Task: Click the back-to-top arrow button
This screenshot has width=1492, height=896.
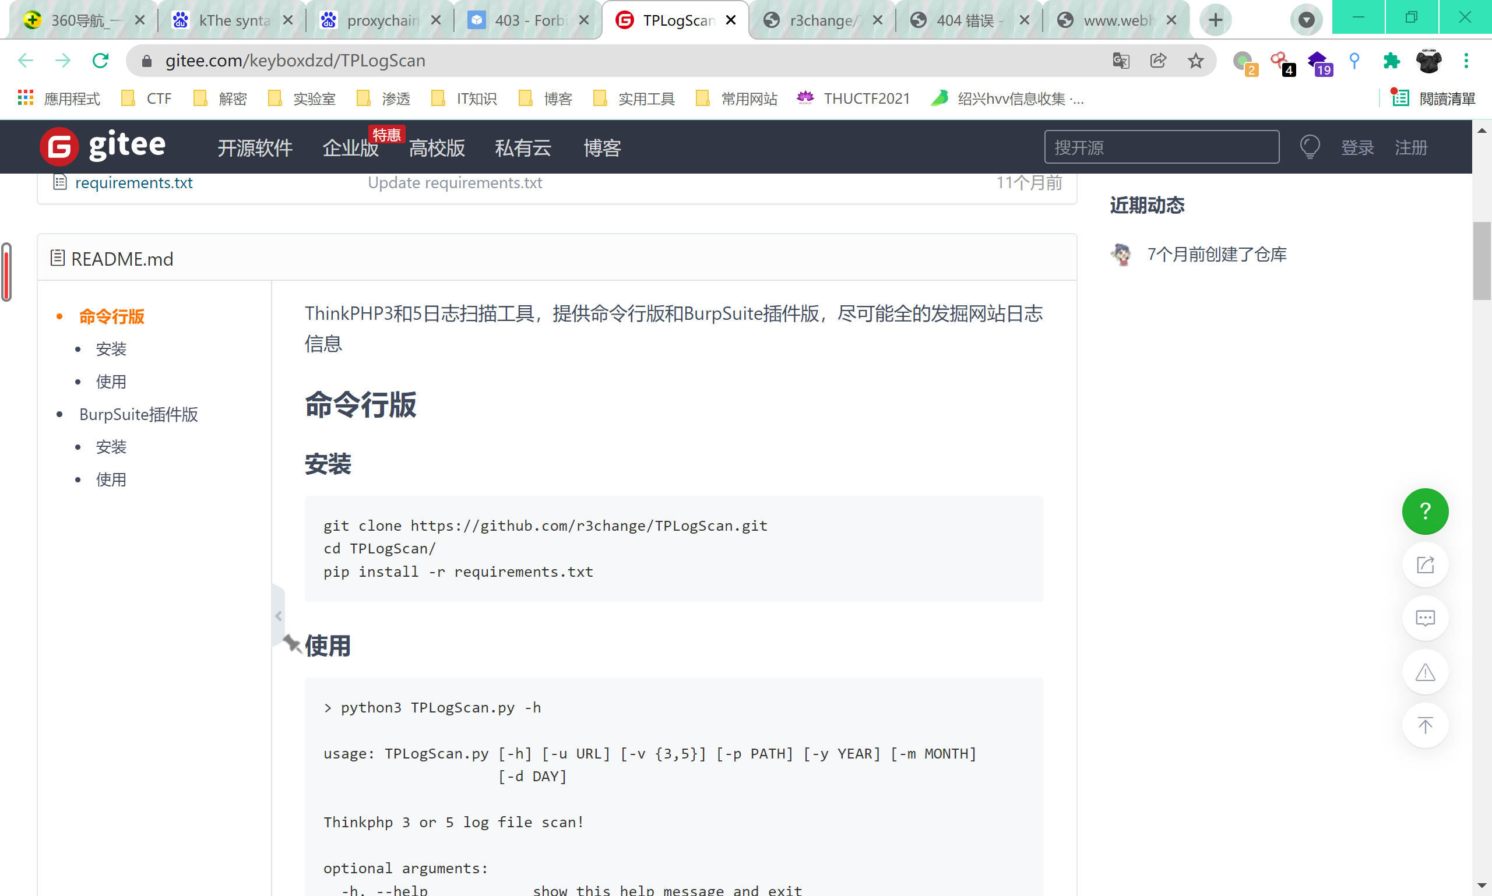Action: [1425, 725]
